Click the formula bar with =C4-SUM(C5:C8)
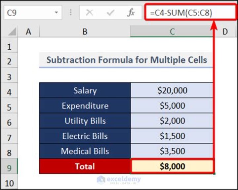The height and width of the screenshot is (190, 238). coord(190,13)
